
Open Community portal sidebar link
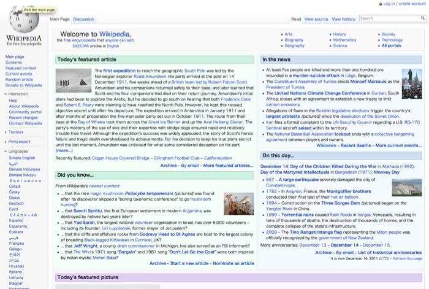25,112
